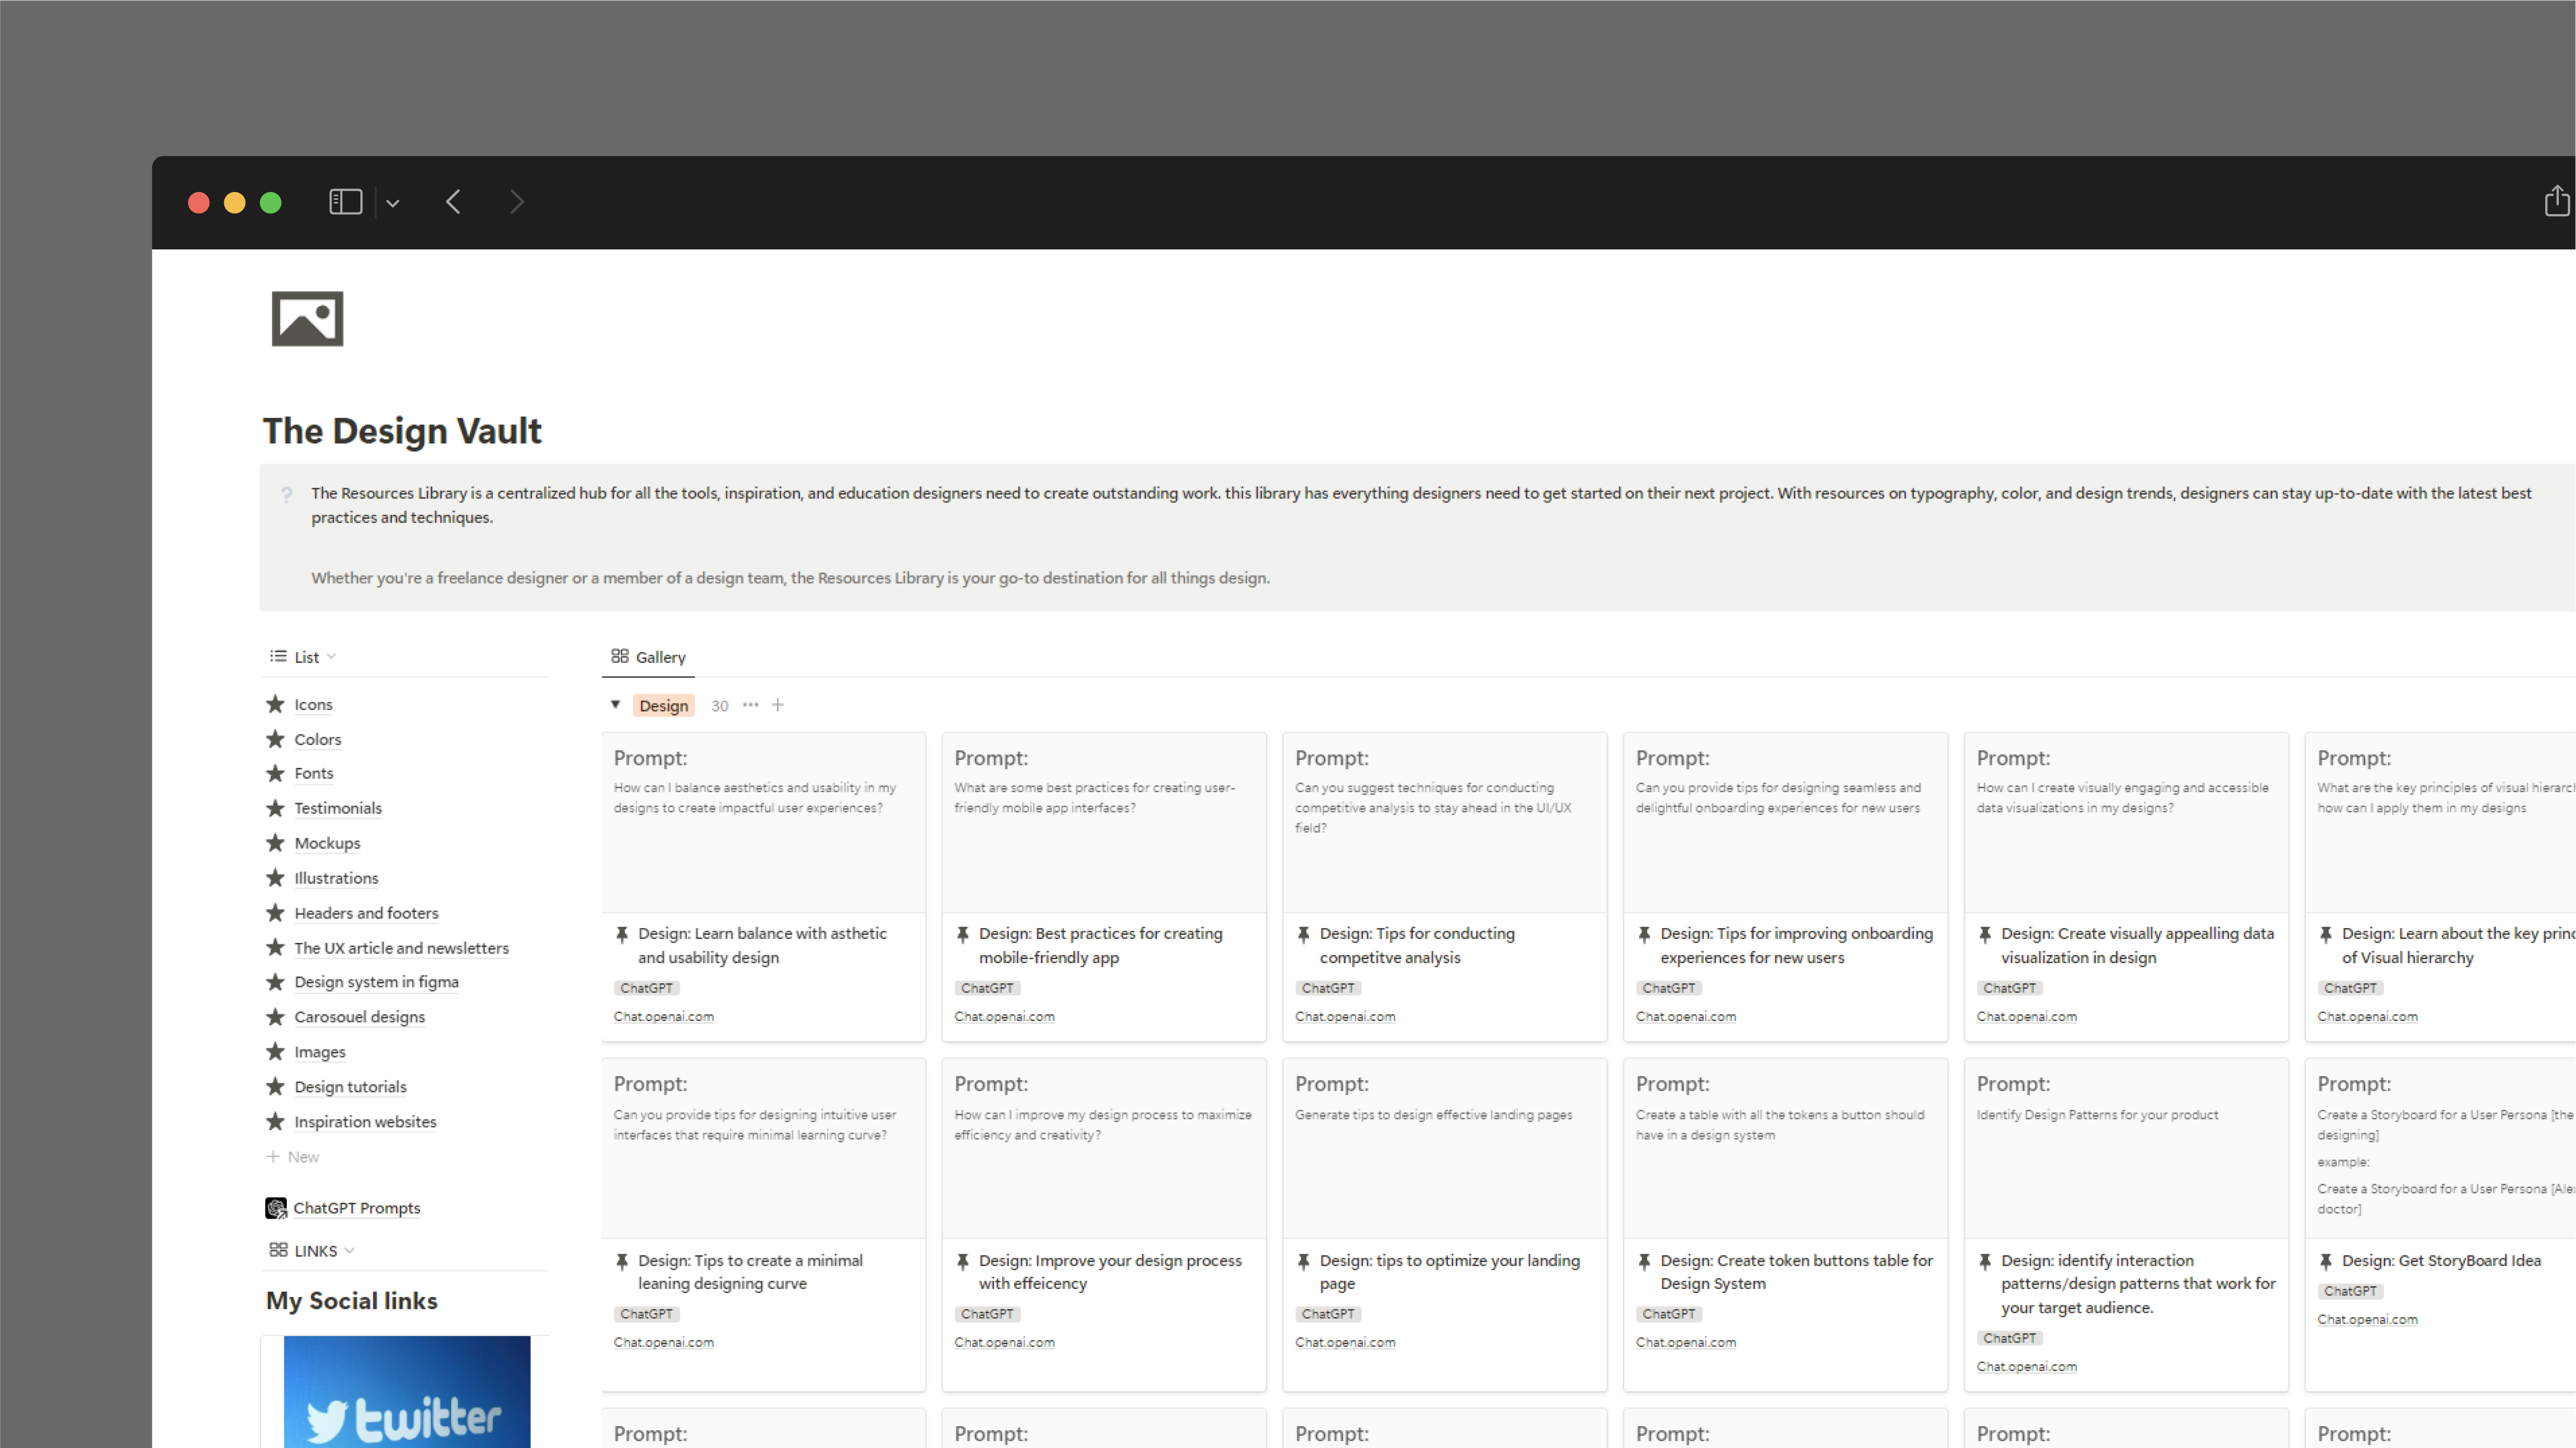Toggle the browser sidebar panel icon

coord(345,202)
